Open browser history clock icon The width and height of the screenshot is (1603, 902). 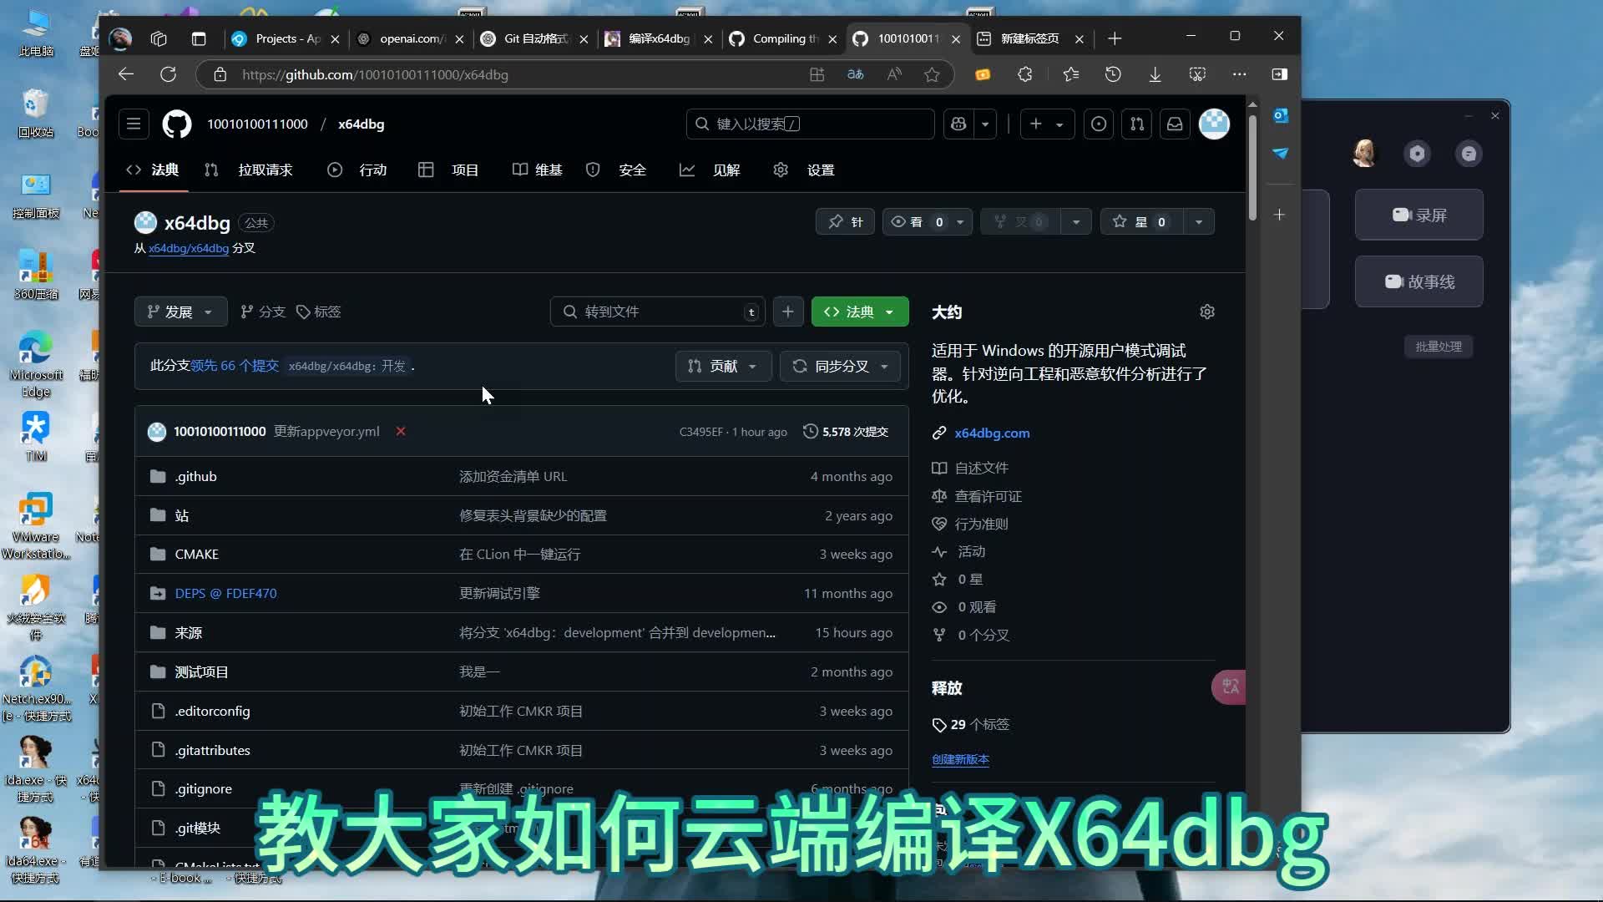point(1113,74)
